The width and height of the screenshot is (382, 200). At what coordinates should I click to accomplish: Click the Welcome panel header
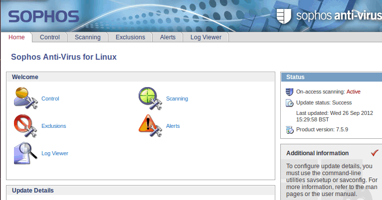[141, 77]
